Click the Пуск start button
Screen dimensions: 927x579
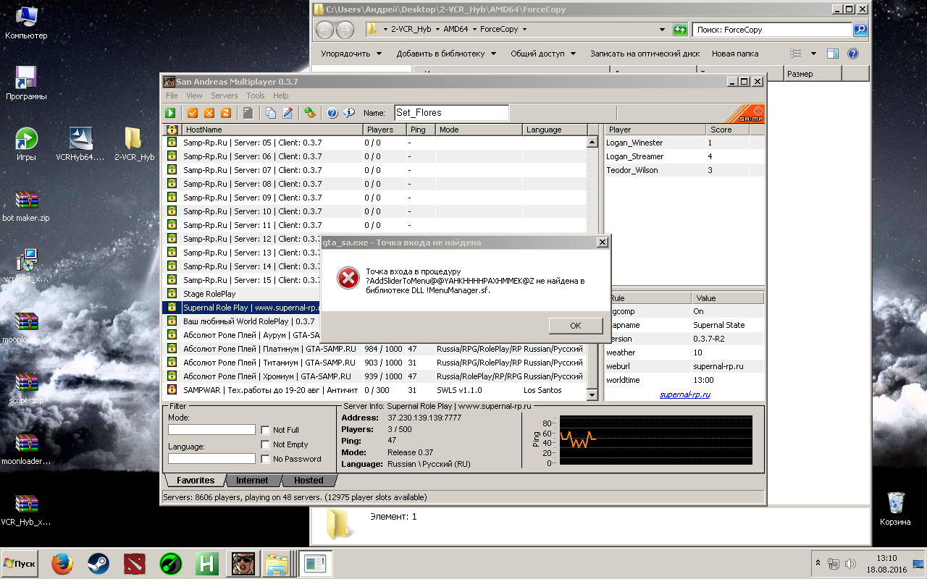[20, 564]
